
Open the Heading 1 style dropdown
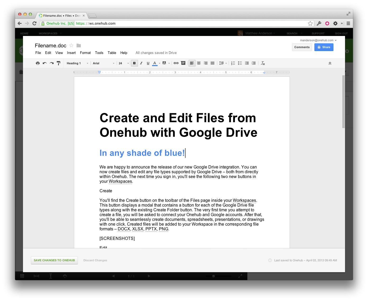coord(77,63)
